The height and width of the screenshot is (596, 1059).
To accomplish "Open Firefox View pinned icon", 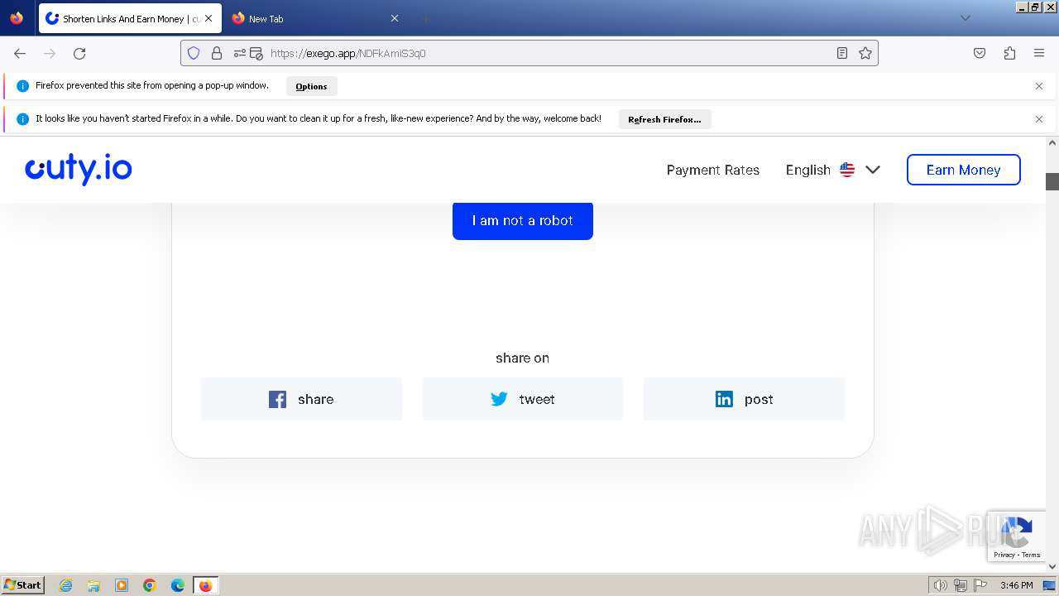I will 17,18.
